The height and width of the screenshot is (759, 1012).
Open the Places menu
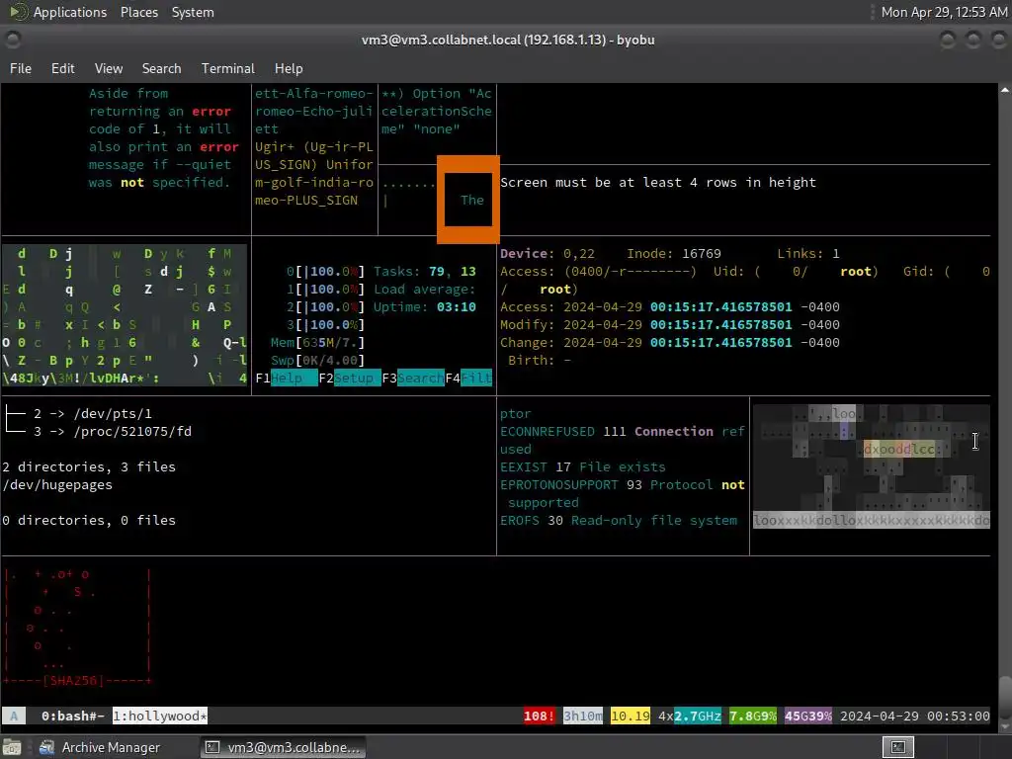point(138,12)
